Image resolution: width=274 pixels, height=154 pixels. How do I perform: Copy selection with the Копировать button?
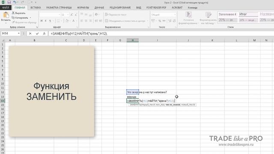[20, 18]
